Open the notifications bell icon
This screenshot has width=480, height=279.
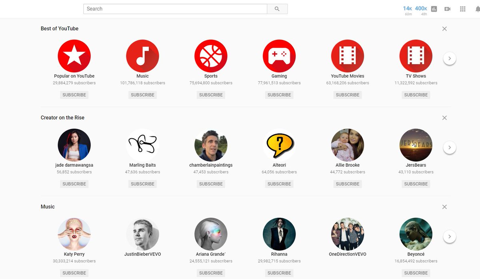coord(477,9)
